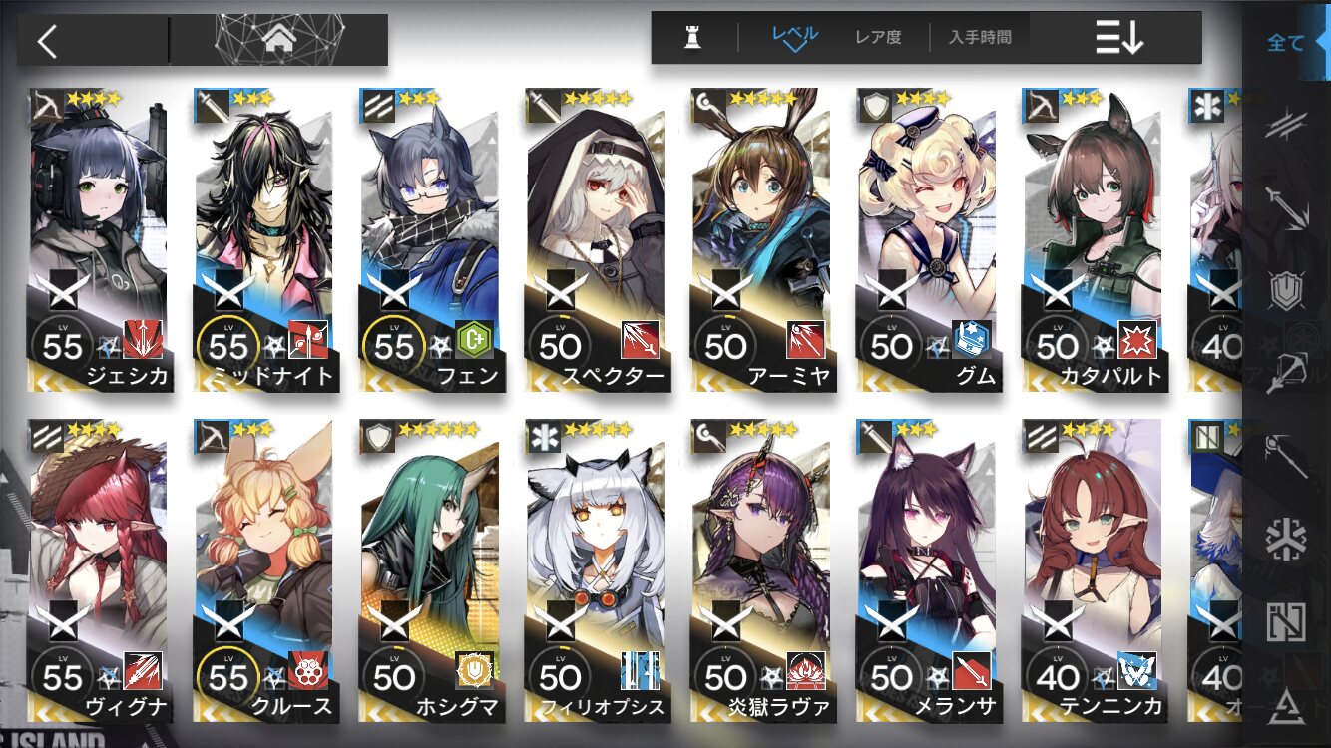
Task: Select the 全て class filter
Action: pos(1286,43)
